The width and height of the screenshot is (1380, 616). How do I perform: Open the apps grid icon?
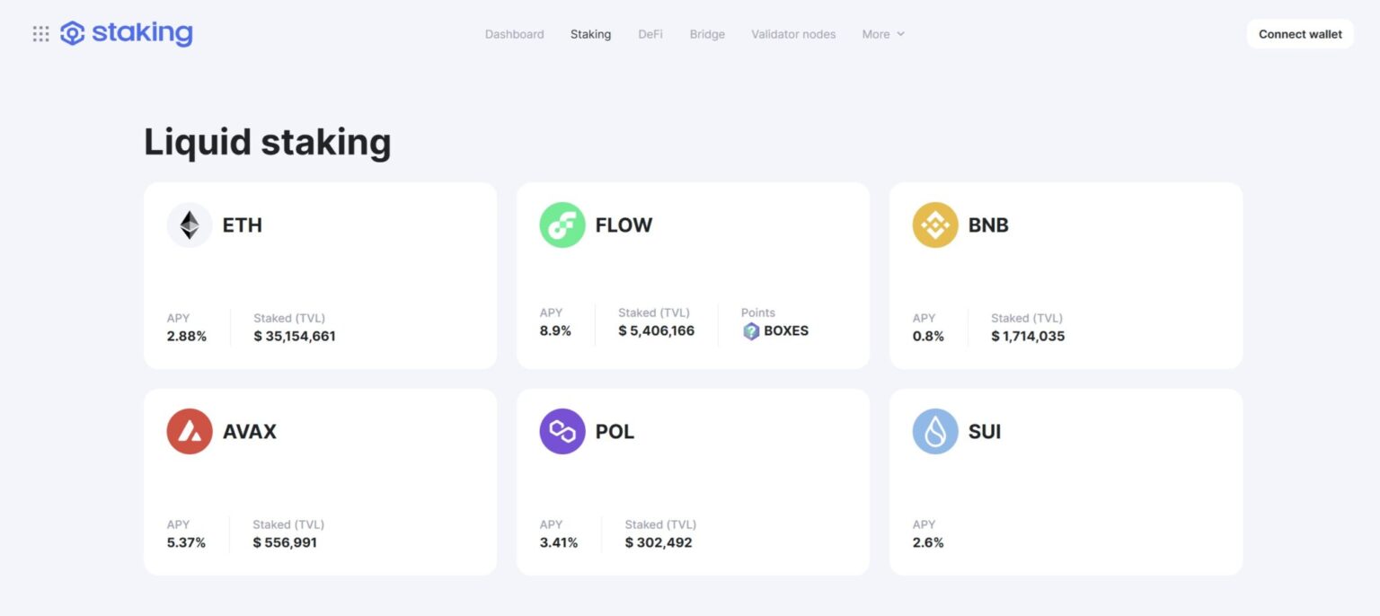pyautogui.click(x=39, y=33)
